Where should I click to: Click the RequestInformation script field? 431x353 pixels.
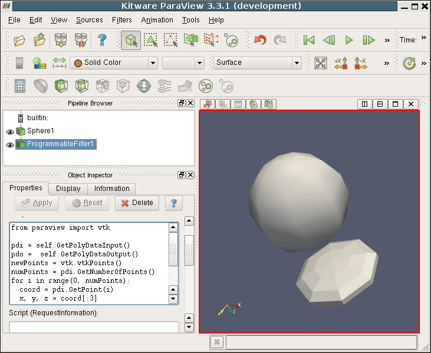[x=94, y=327]
